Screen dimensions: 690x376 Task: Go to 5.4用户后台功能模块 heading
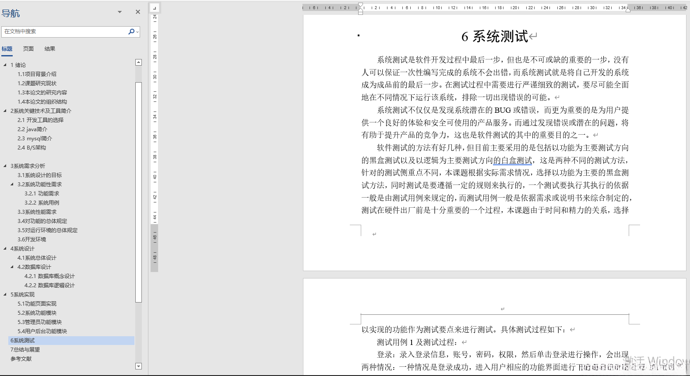pos(42,331)
